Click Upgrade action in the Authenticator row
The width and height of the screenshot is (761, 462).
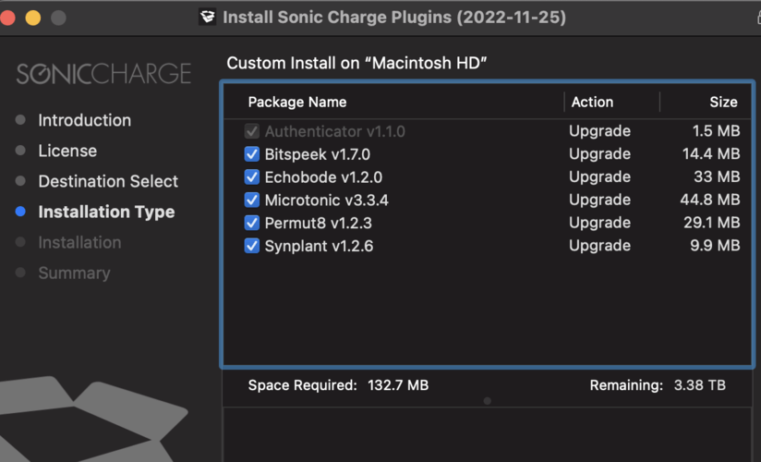tap(600, 131)
